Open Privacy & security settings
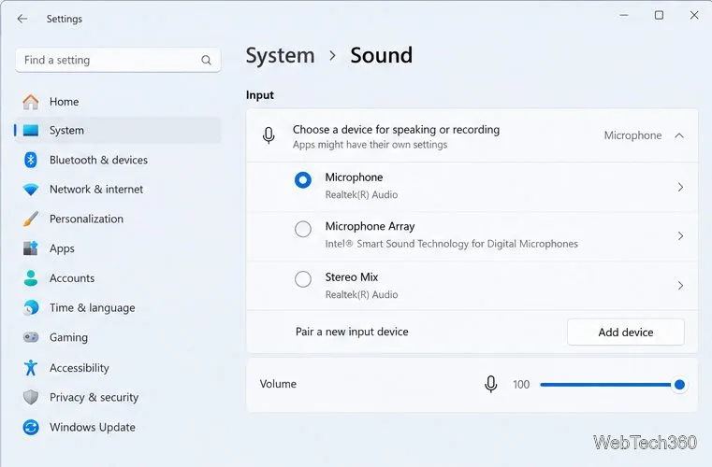Image resolution: width=712 pixels, height=467 pixels. tap(118, 397)
